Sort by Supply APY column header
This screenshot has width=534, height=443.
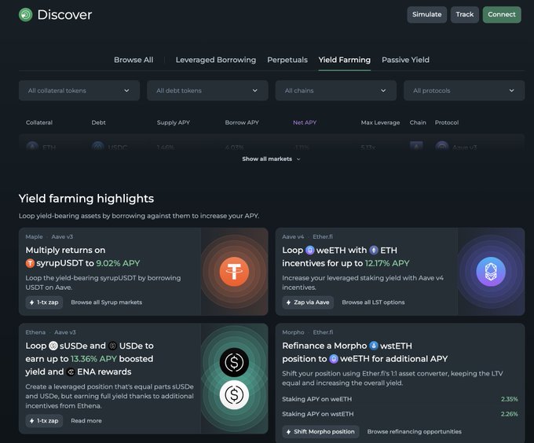[x=173, y=123]
